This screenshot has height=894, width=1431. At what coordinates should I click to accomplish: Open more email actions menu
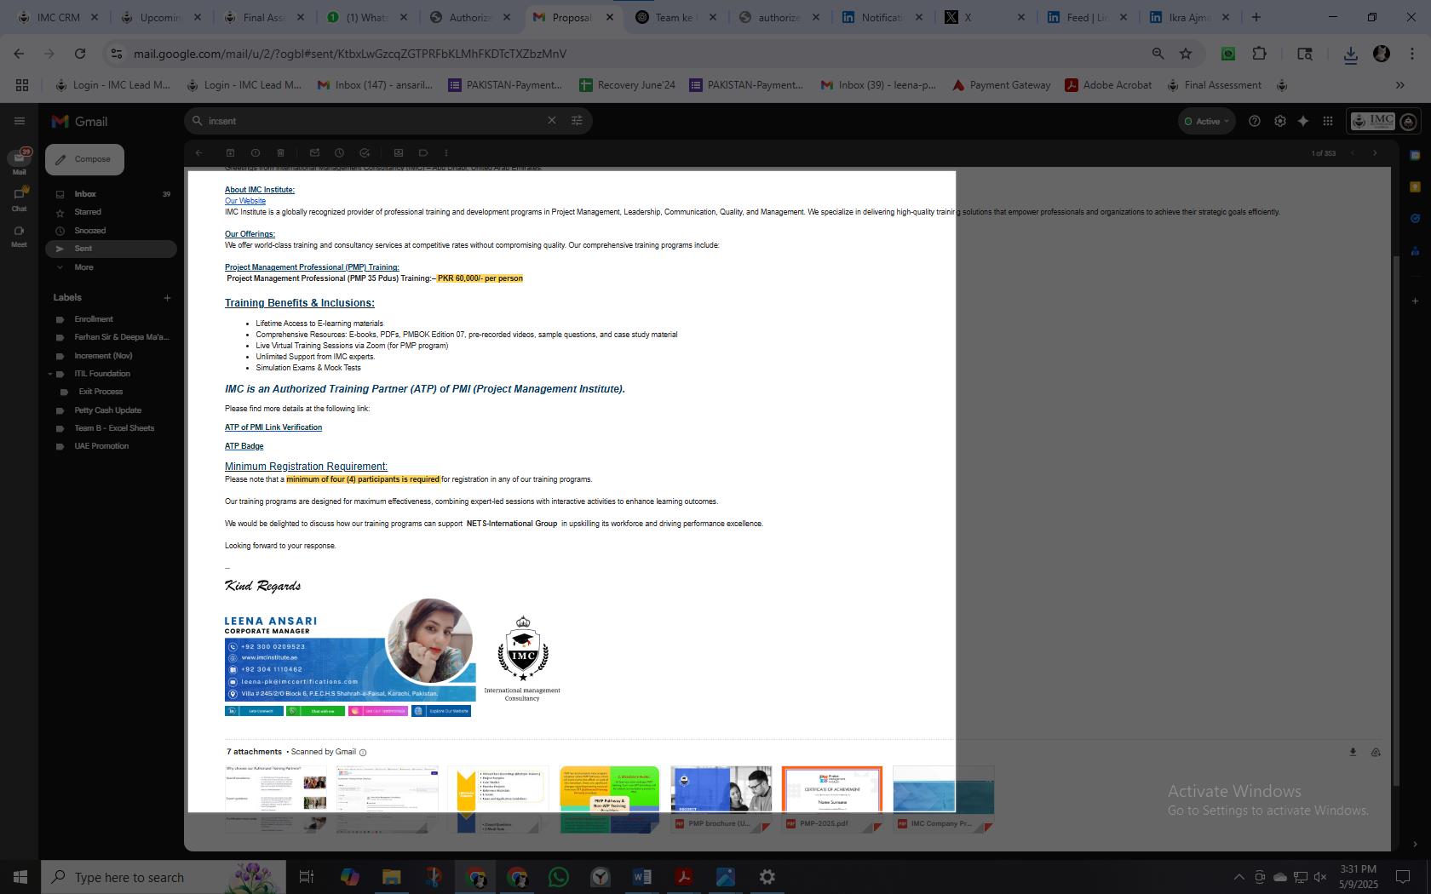pyautogui.click(x=446, y=153)
